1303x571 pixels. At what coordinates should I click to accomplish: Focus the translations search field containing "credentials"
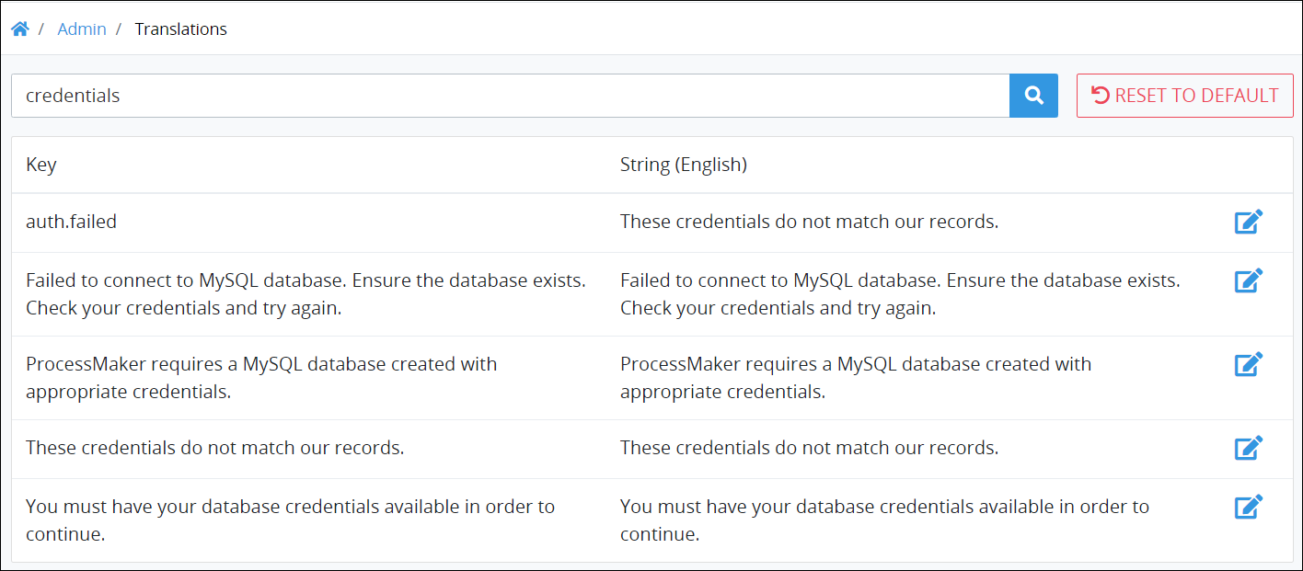(511, 96)
